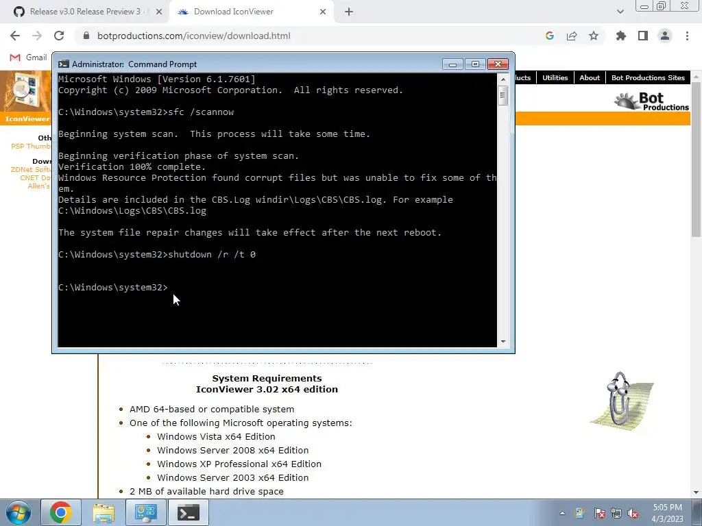
Task: Show hidden system tray icons
Action: [562, 513]
